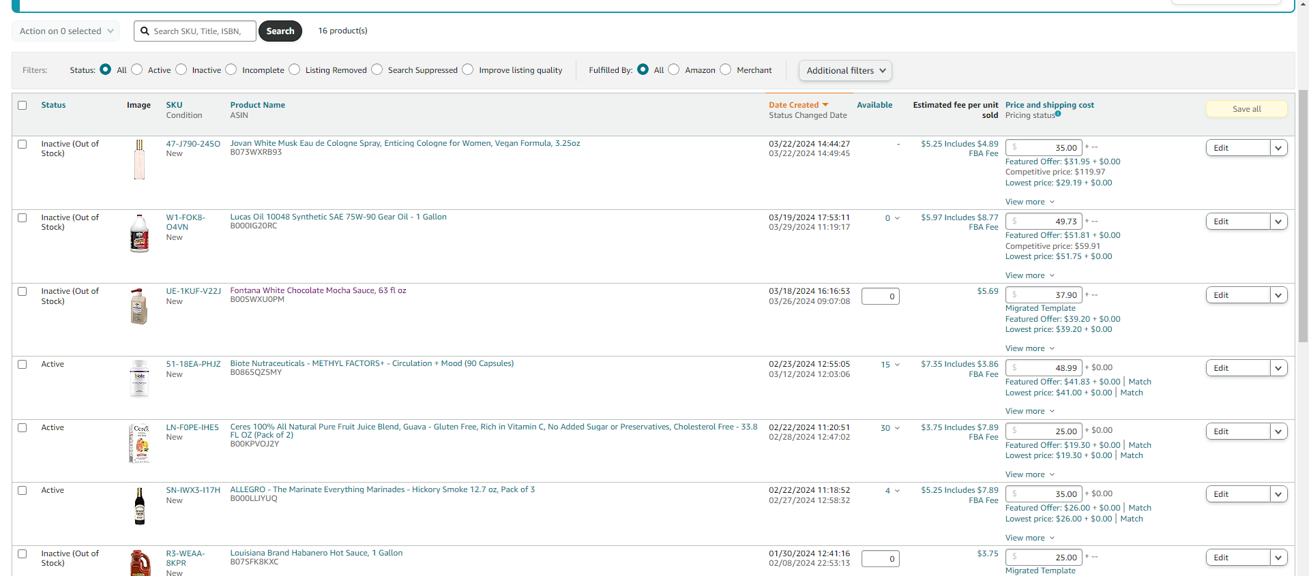Open the Lucas Oil gear oil thumbnail
The height and width of the screenshot is (576, 1309).
click(139, 233)
